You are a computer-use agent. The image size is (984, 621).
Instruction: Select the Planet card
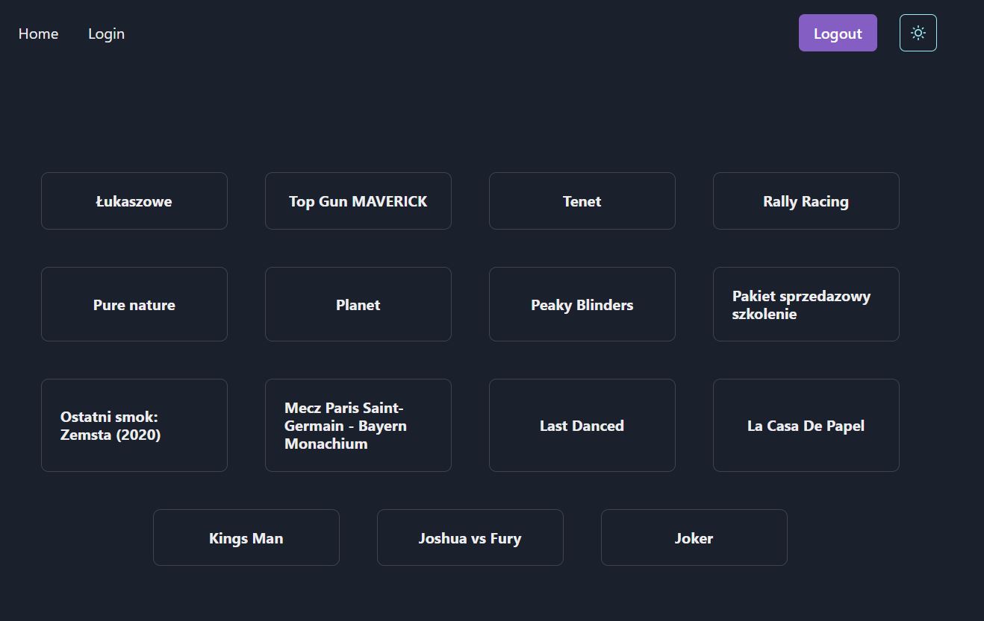pos(358,304)
